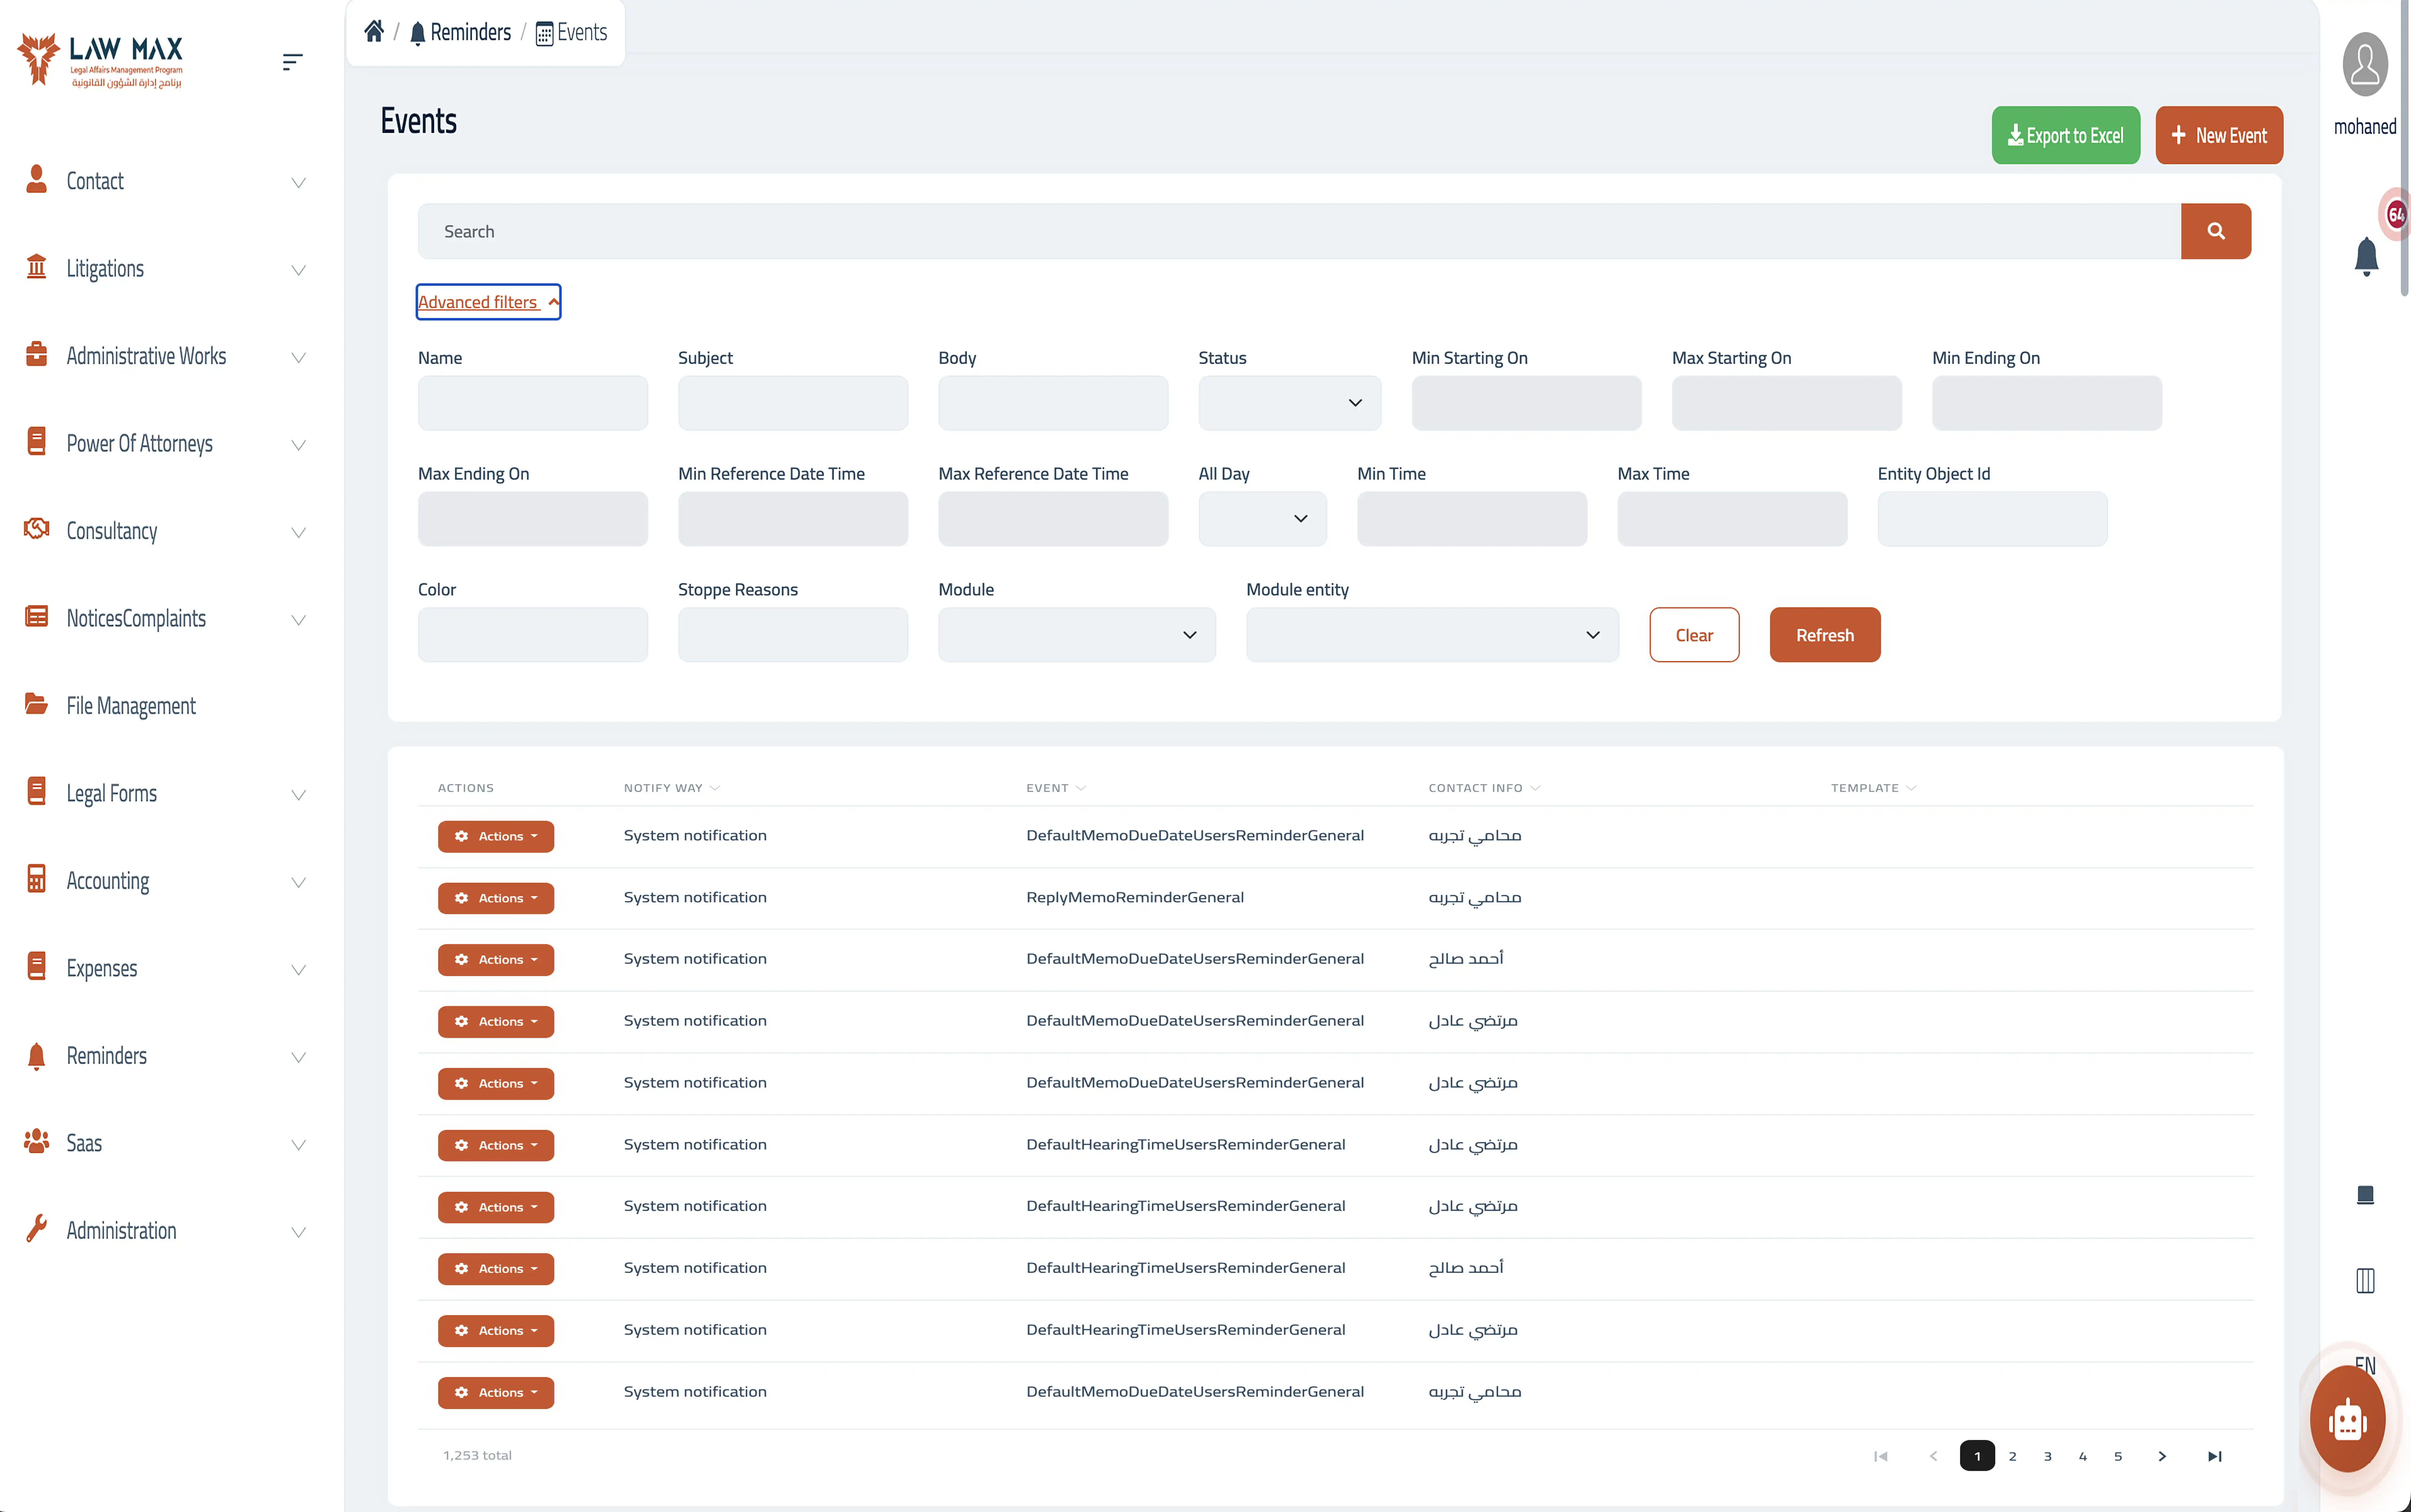2411x1512 pixels.
Task: Click the Body filter field
Action: (1053, 403)
